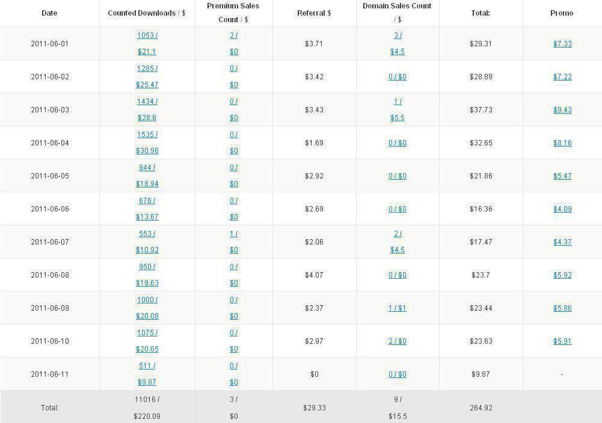Image resolution: width=602 pixels, height=423 pixels.
Task: Click the 1053 downloads link for 2011-06-01
Action: click(146, 35)
